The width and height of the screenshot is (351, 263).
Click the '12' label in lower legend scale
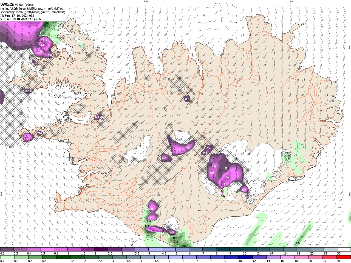click(254, 261)
